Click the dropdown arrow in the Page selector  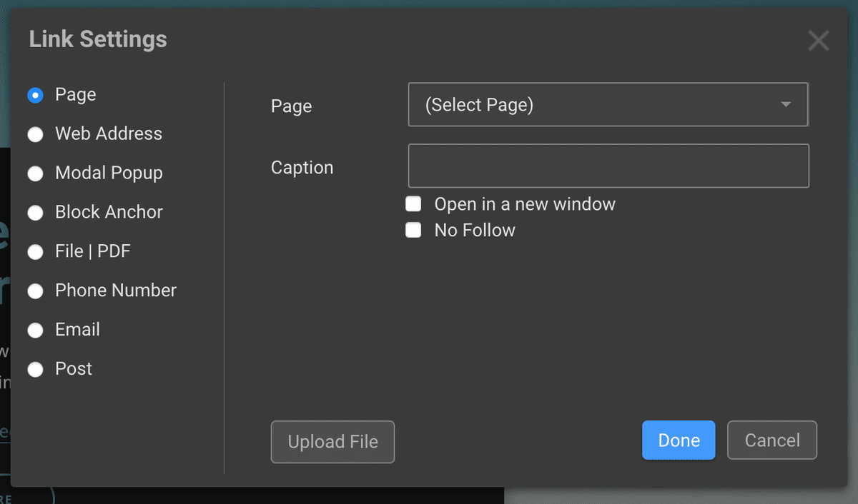(786, 105)
